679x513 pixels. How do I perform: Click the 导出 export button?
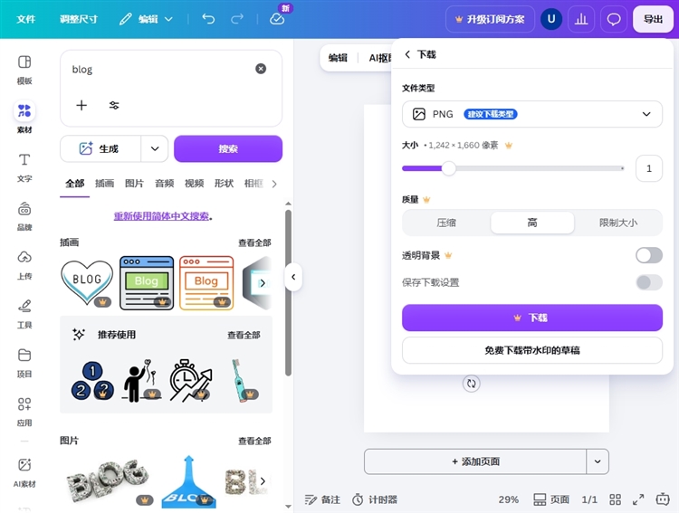click(x=653, y=19)
